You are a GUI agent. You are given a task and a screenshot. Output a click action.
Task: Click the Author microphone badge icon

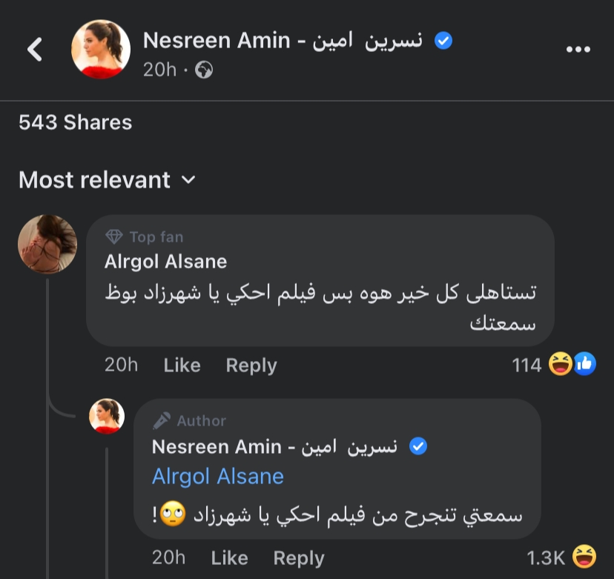point(162,421)
